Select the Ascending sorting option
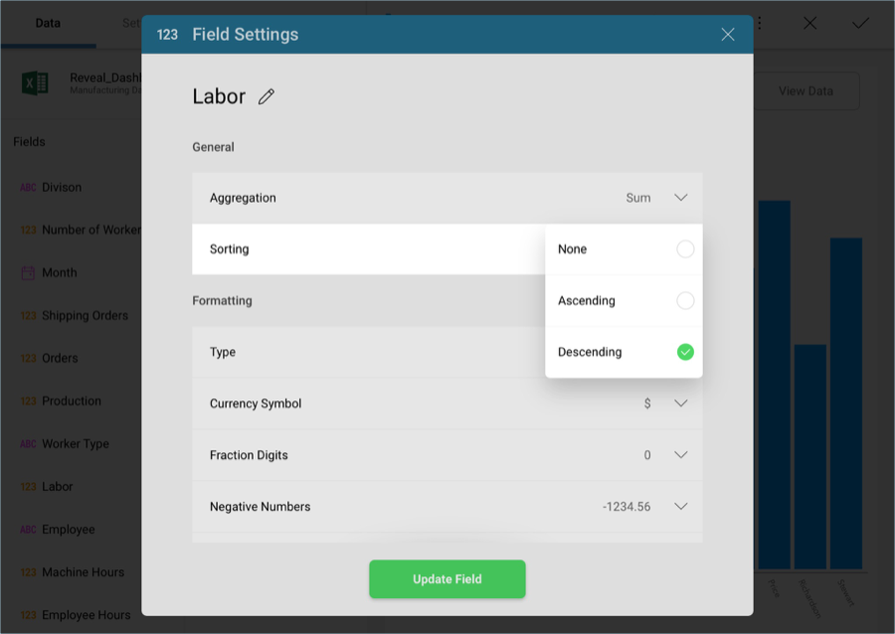 point(685,301)
